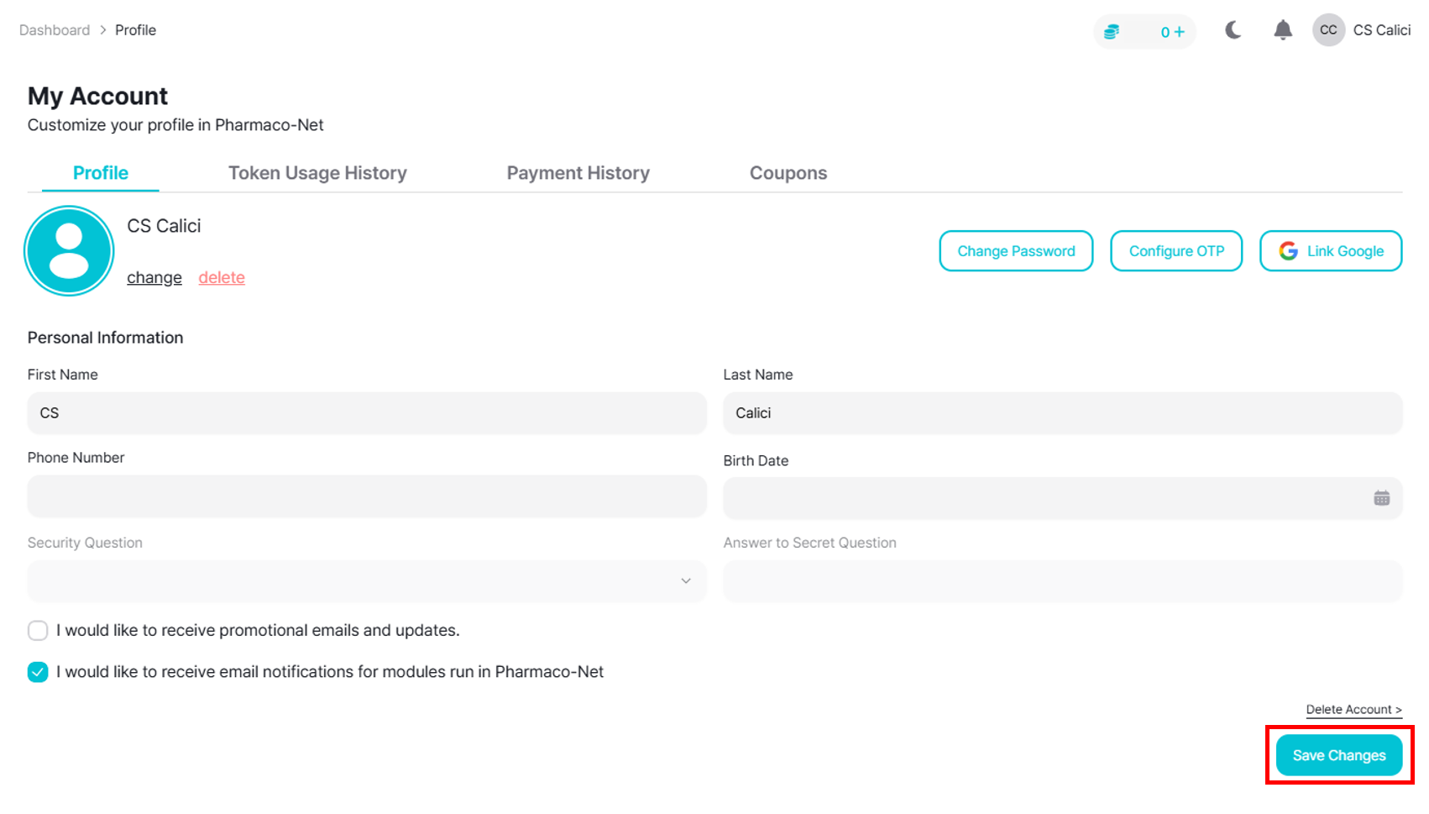Open the Payment History tab
The width and height of the screenshot is (1429, 814).
578,173
